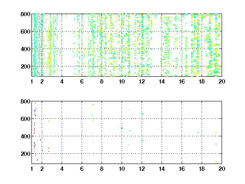
Task: Click x-axis tick label 16 of top plot
Action: (x=182, y=81)
